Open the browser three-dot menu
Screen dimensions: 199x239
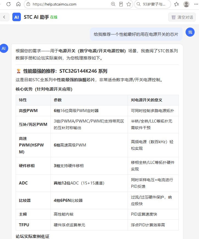196,4
